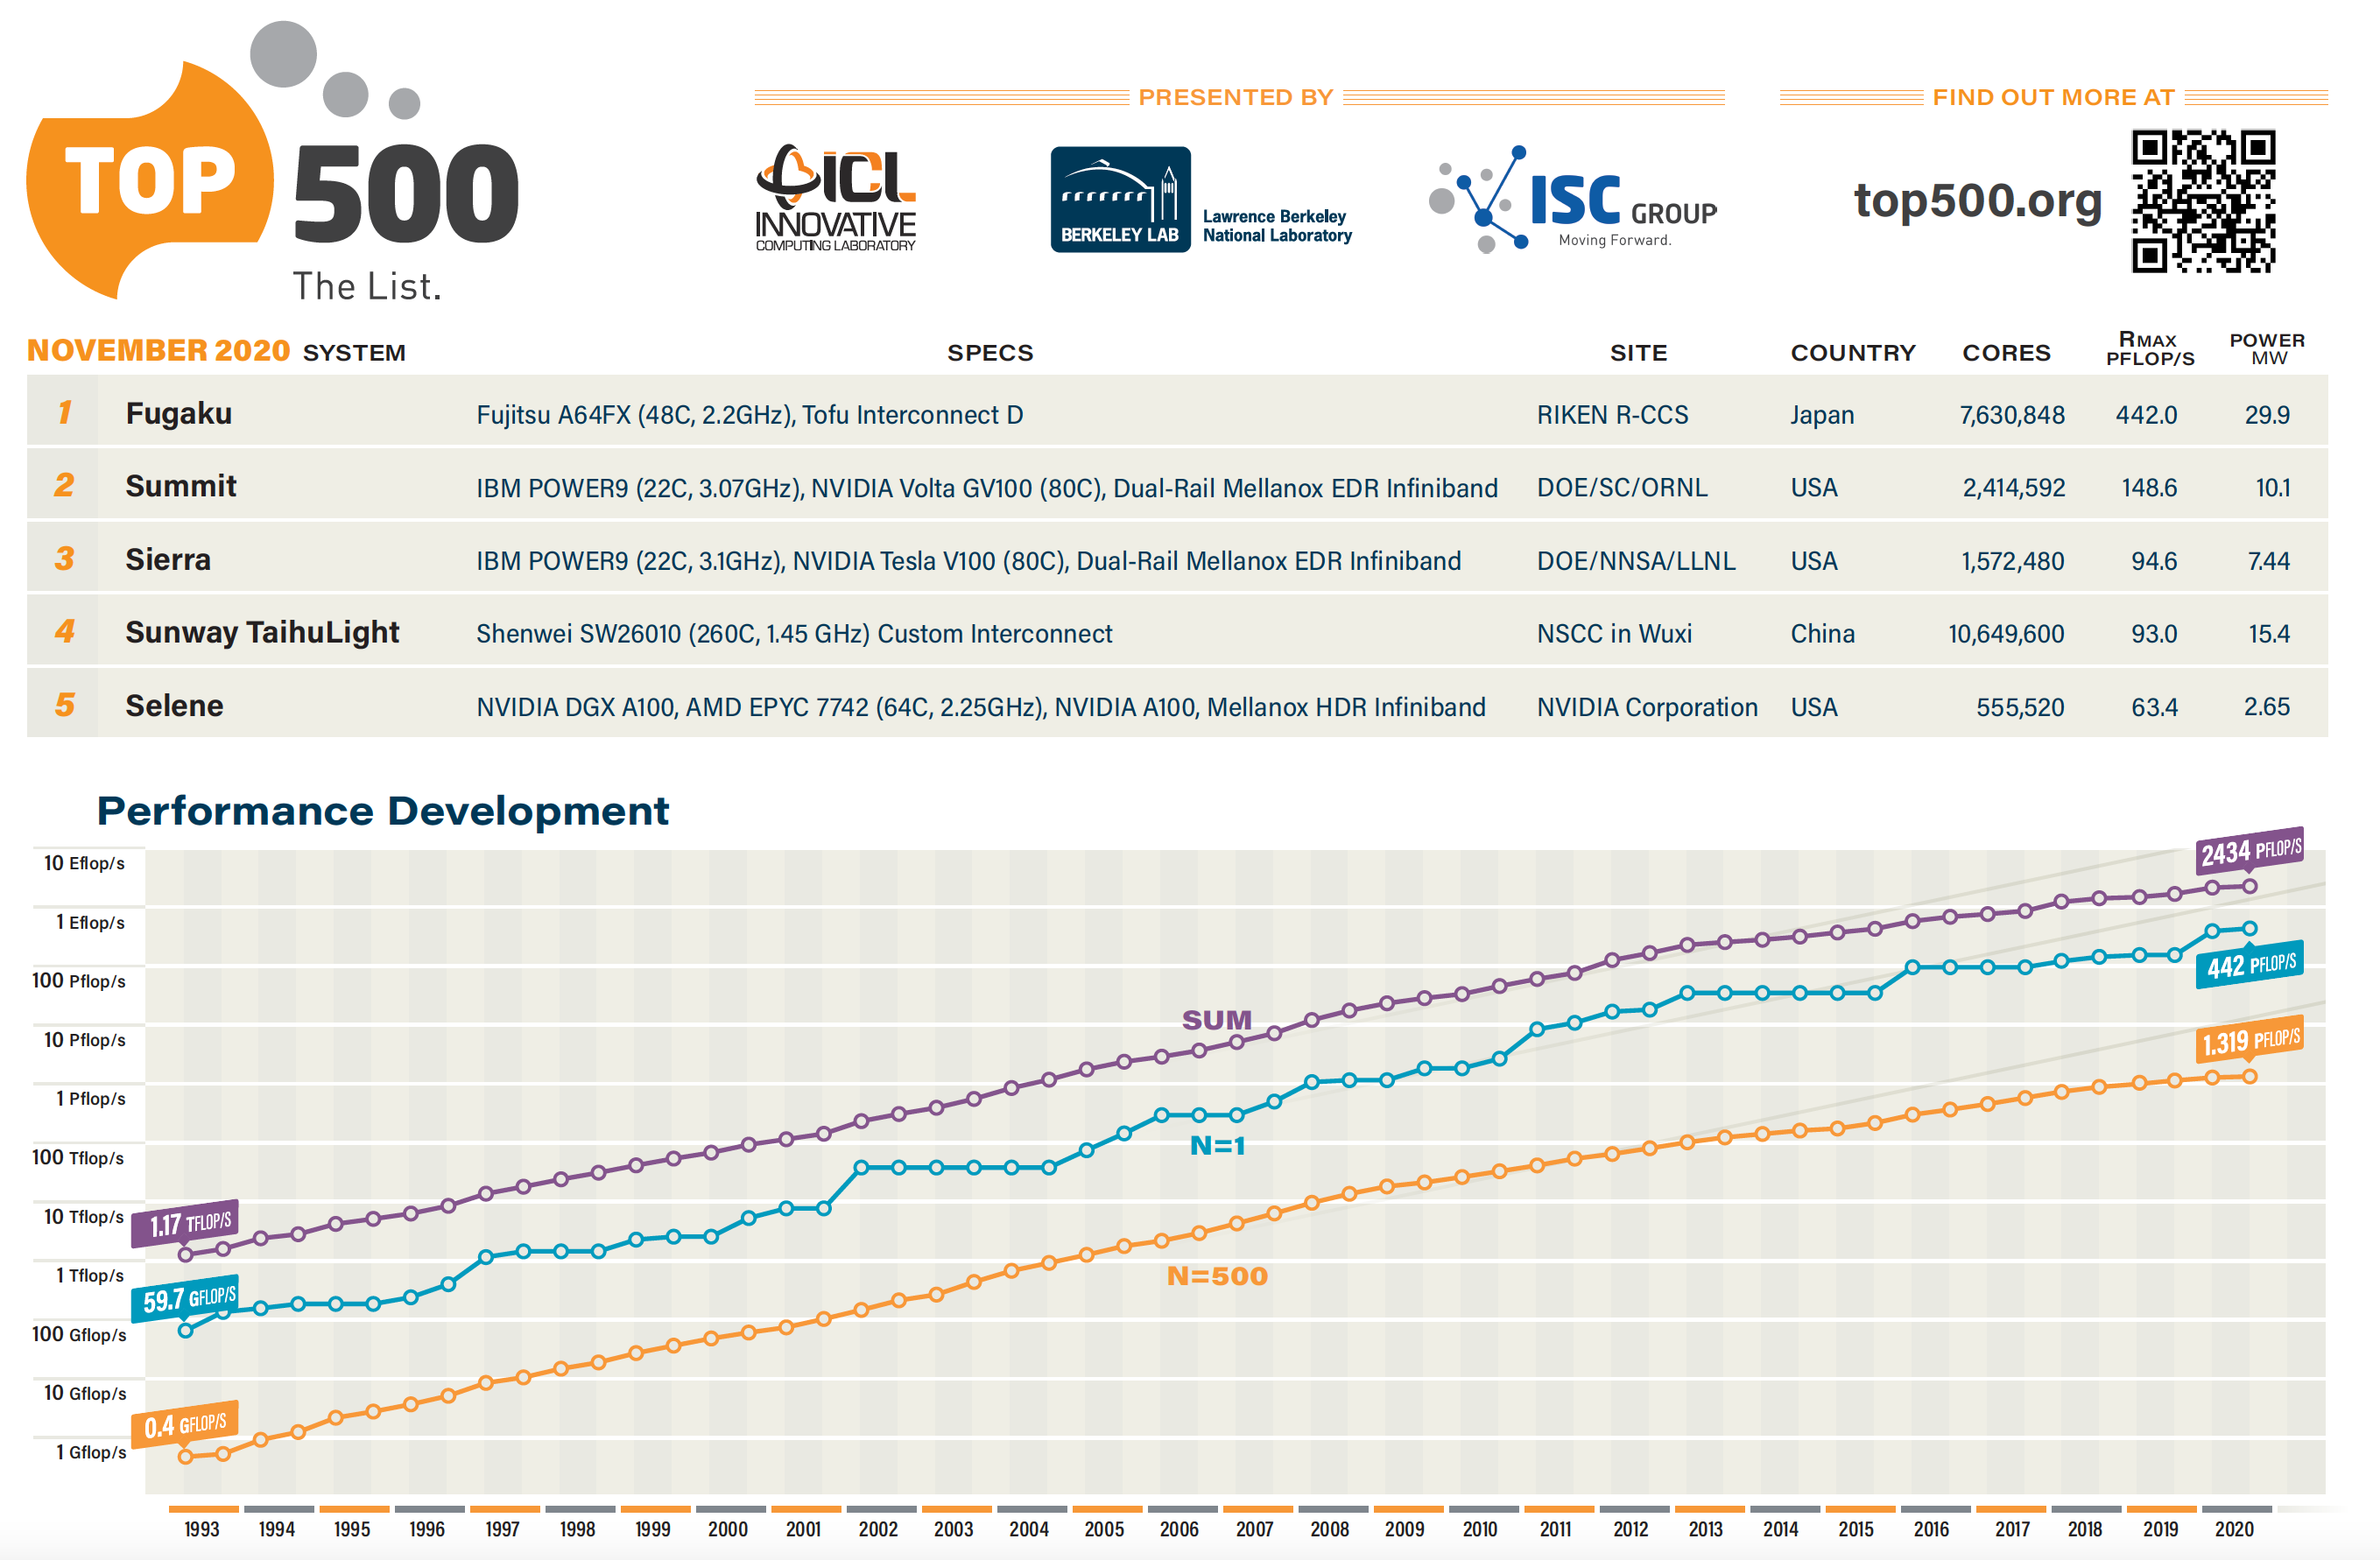
Task: Click the ISC Group logo
Action: [x=1575, y=199]
